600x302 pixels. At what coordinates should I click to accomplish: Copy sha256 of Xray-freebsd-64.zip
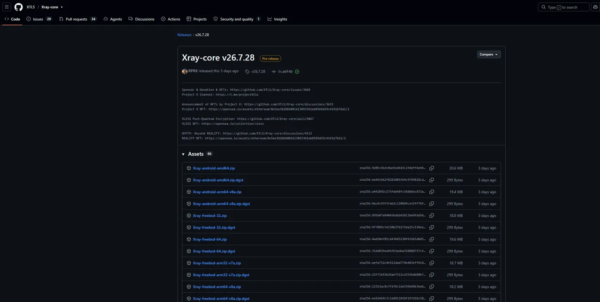click(432, 239)
